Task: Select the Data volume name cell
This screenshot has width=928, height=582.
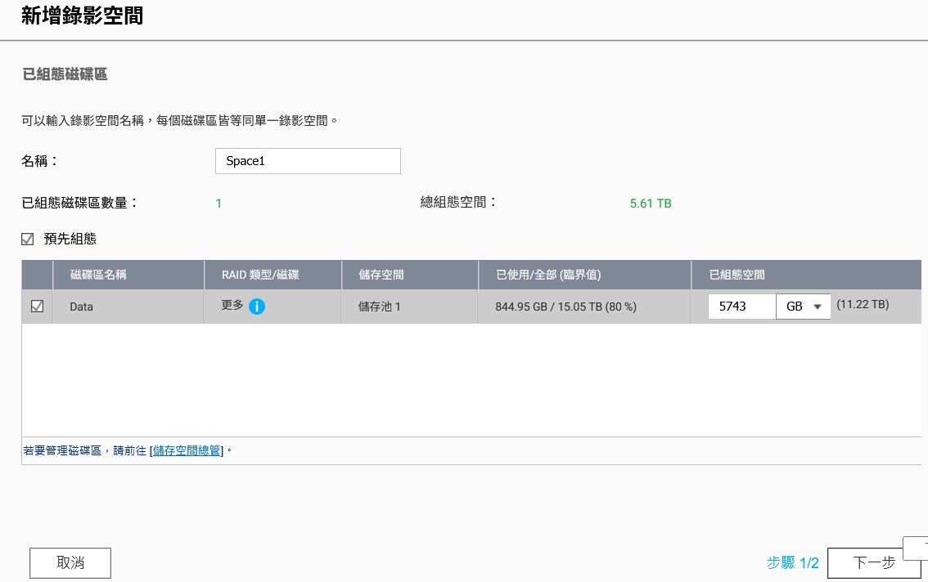Action: (x=82, y=307)
